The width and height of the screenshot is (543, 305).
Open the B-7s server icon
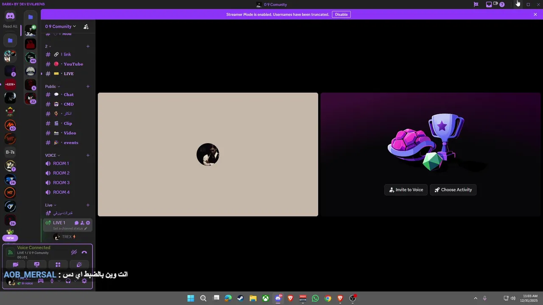coord(10,152)
